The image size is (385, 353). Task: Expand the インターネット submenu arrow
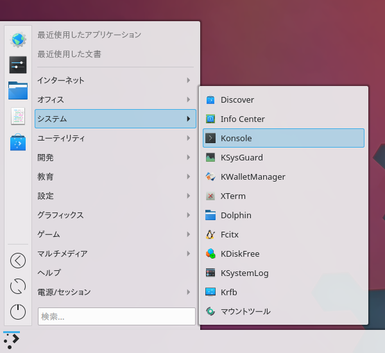coord(188,80)
